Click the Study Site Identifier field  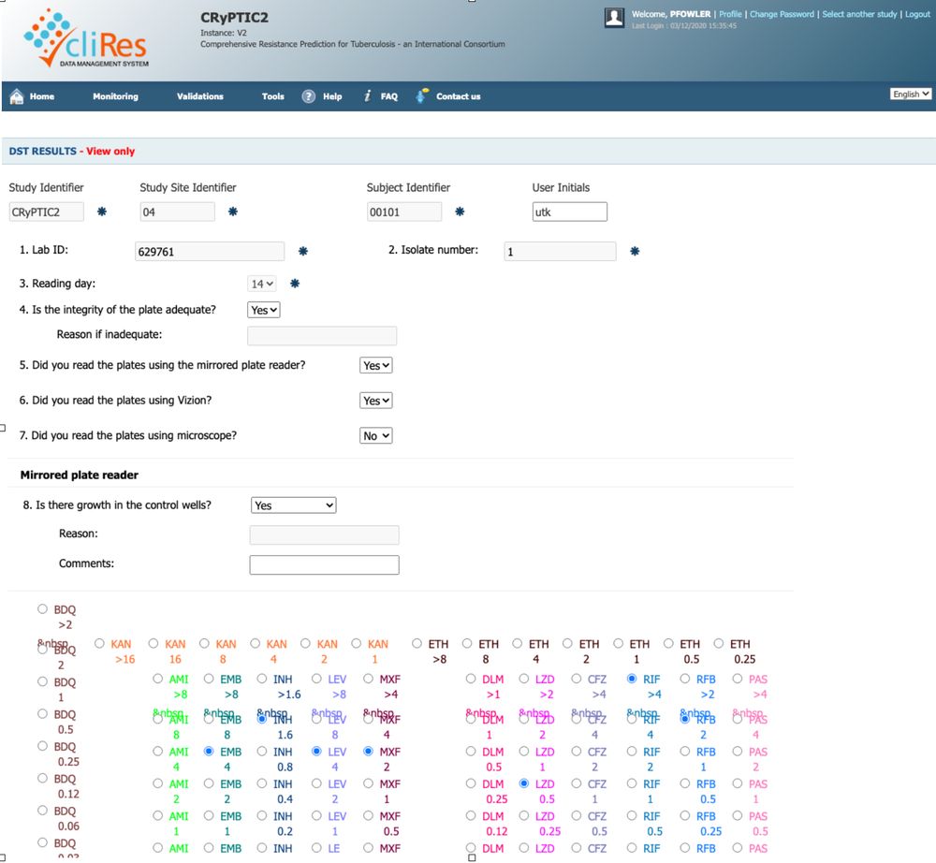pyautogui.click(x=177, y=212)
